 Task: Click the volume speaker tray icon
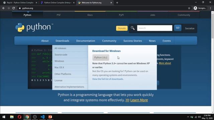[199, 117]
